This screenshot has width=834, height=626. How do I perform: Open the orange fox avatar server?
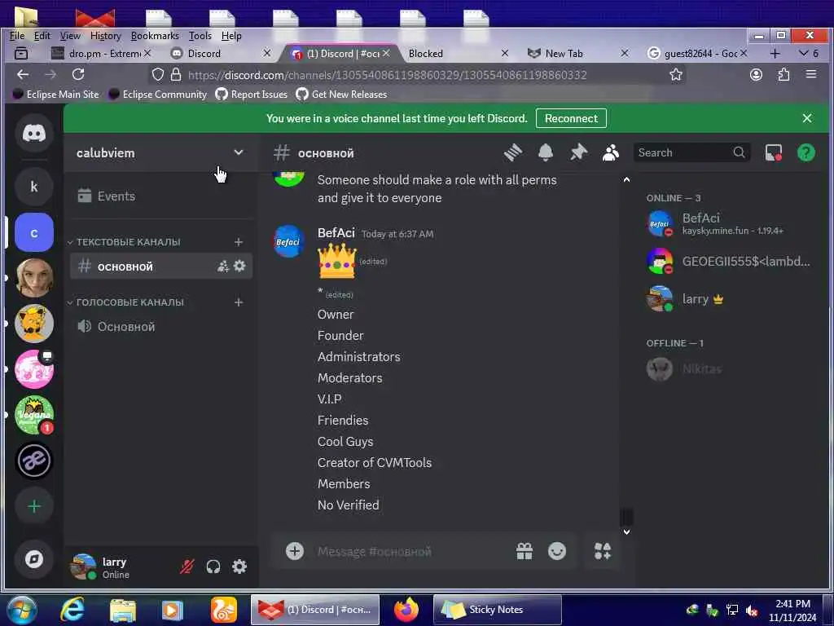pos(34,324)
